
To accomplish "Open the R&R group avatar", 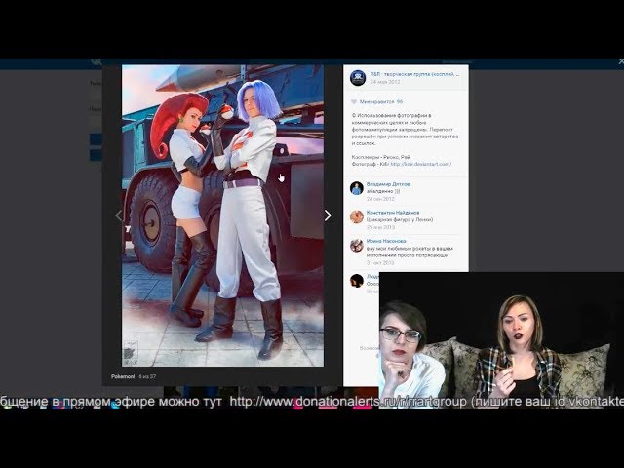I will click(358, 78).
